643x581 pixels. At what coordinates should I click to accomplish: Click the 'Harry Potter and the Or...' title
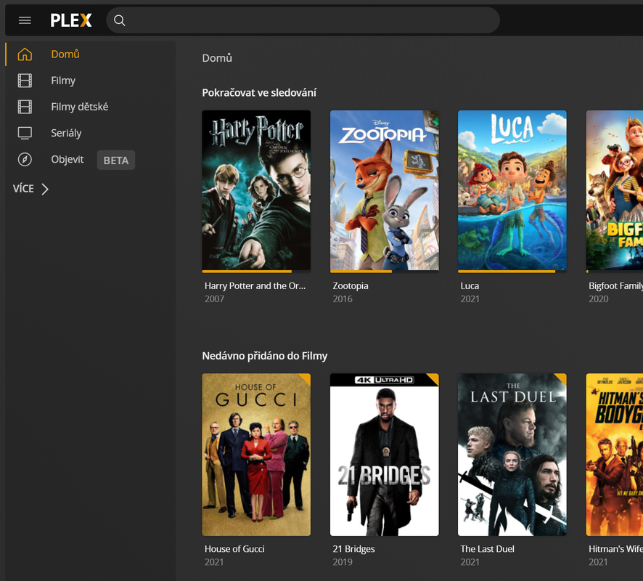pos(255,285)
